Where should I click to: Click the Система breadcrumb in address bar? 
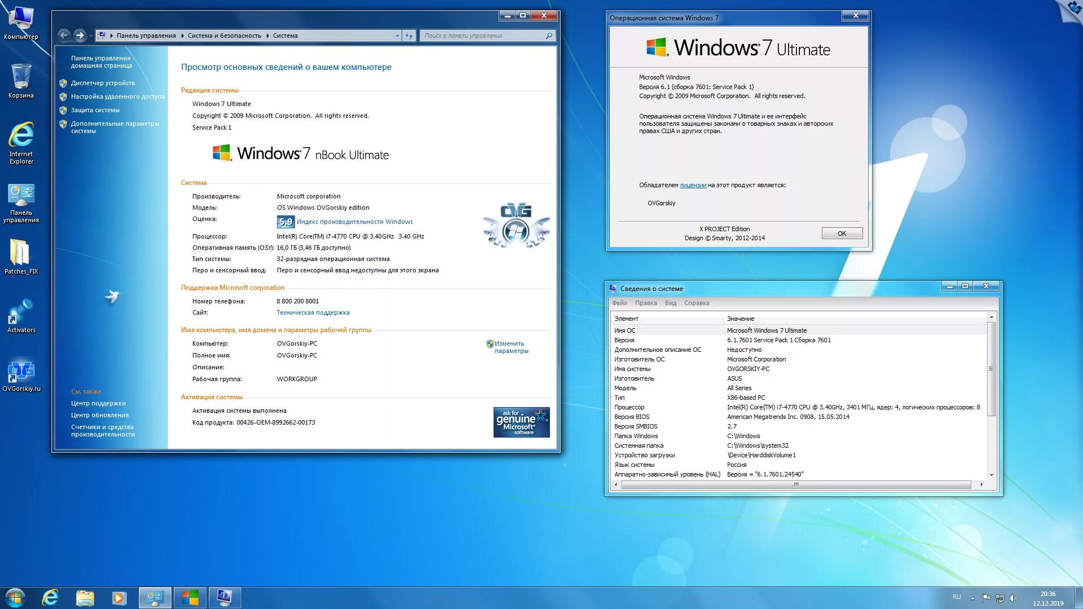(x=285, y=36)
